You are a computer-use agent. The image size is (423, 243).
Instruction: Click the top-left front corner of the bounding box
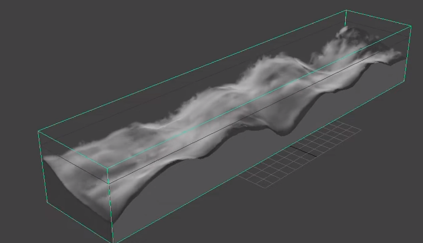coord(39,131)
